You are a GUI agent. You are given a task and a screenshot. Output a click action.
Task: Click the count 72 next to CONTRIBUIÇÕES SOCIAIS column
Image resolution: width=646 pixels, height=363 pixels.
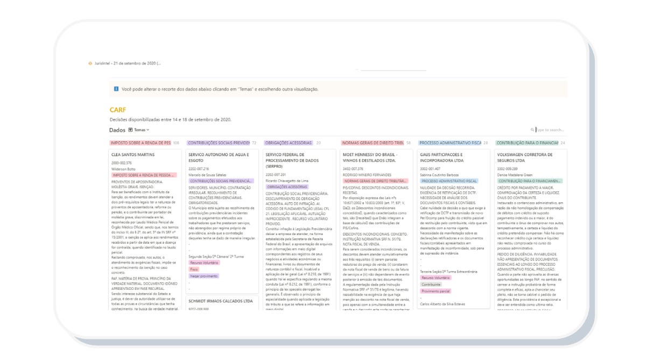point(254,143)
